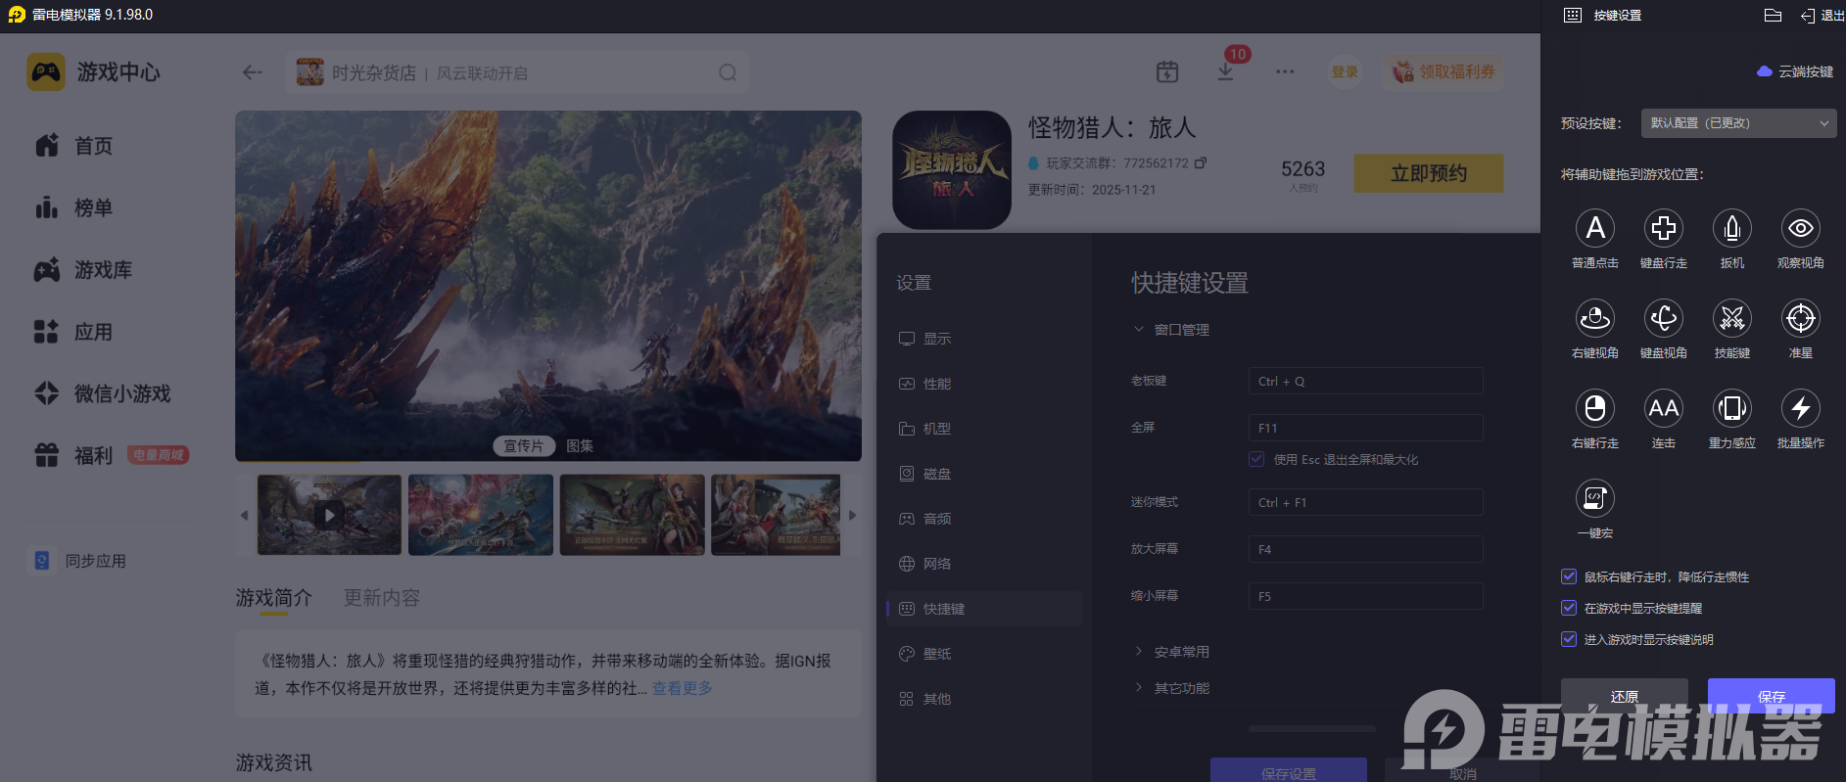Open 福利 in the sidebar
The height and width of the screenshot is (782, 1846).
pos(74,455)
